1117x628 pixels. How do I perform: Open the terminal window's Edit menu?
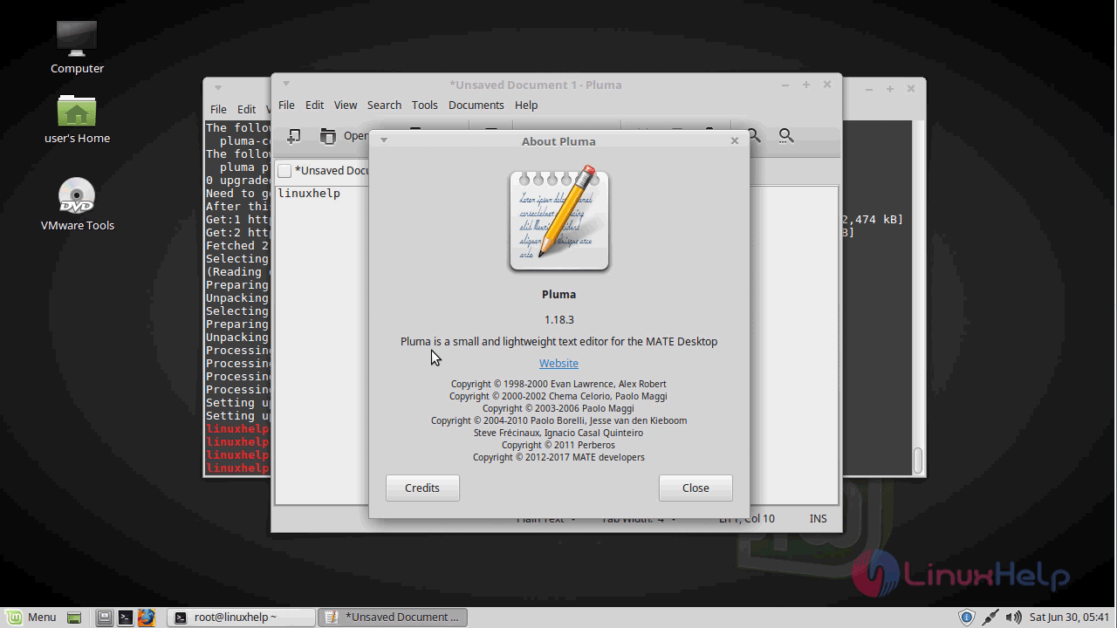coord(247,109)
